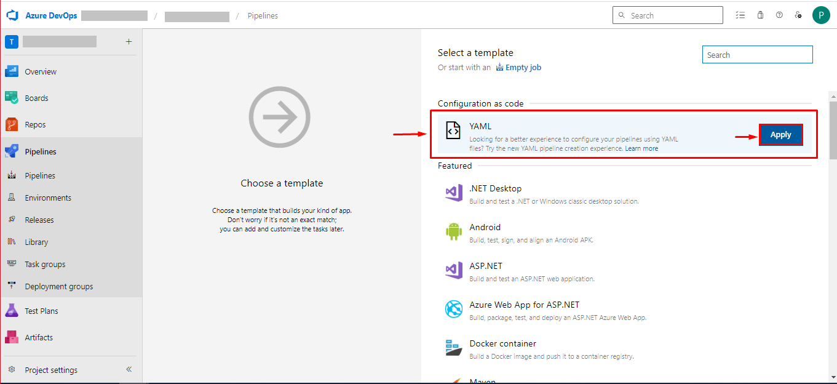The height and width of the screenshot is (384, 837).
Task: Select the Docker container template title
Action: pyautogui.click(x=502, y=343)
